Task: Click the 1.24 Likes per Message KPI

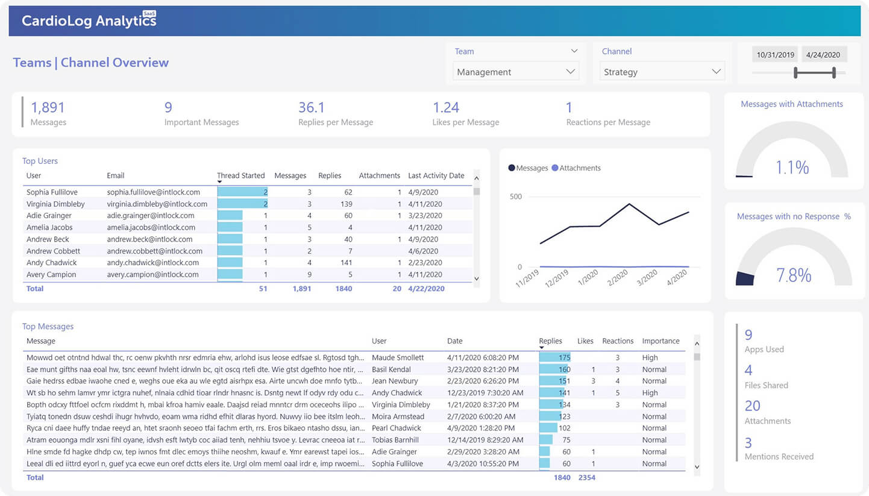Action: pyautogui.click(x=465, y=113)
